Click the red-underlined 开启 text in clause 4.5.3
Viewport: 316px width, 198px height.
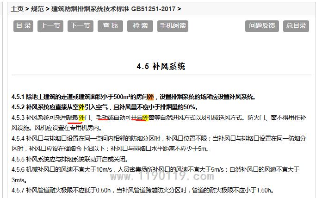(136, 118)
